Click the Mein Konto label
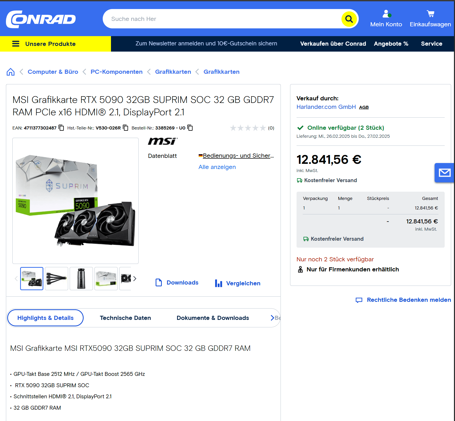The height and width of the screenshot is (421, 455). [x=386, y=24]
